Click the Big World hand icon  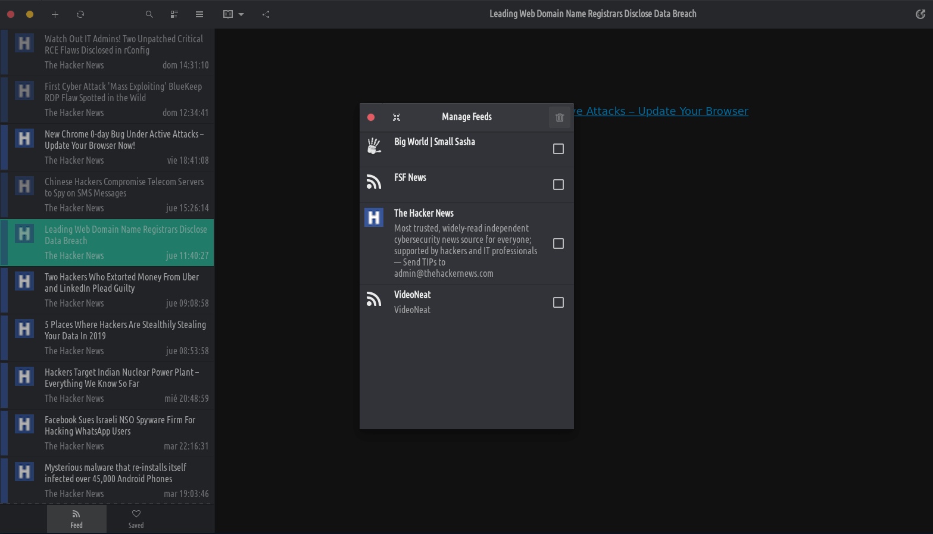(x=374, y=146)
